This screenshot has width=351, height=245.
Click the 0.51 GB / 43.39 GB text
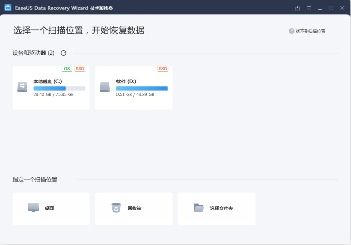click(135, 95)
